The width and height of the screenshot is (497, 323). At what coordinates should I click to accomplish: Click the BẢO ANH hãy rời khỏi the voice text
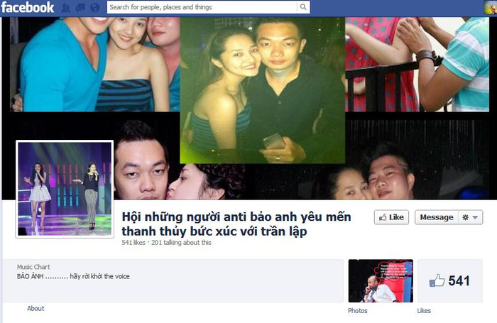pyautogui.click(x=73, y=276)
